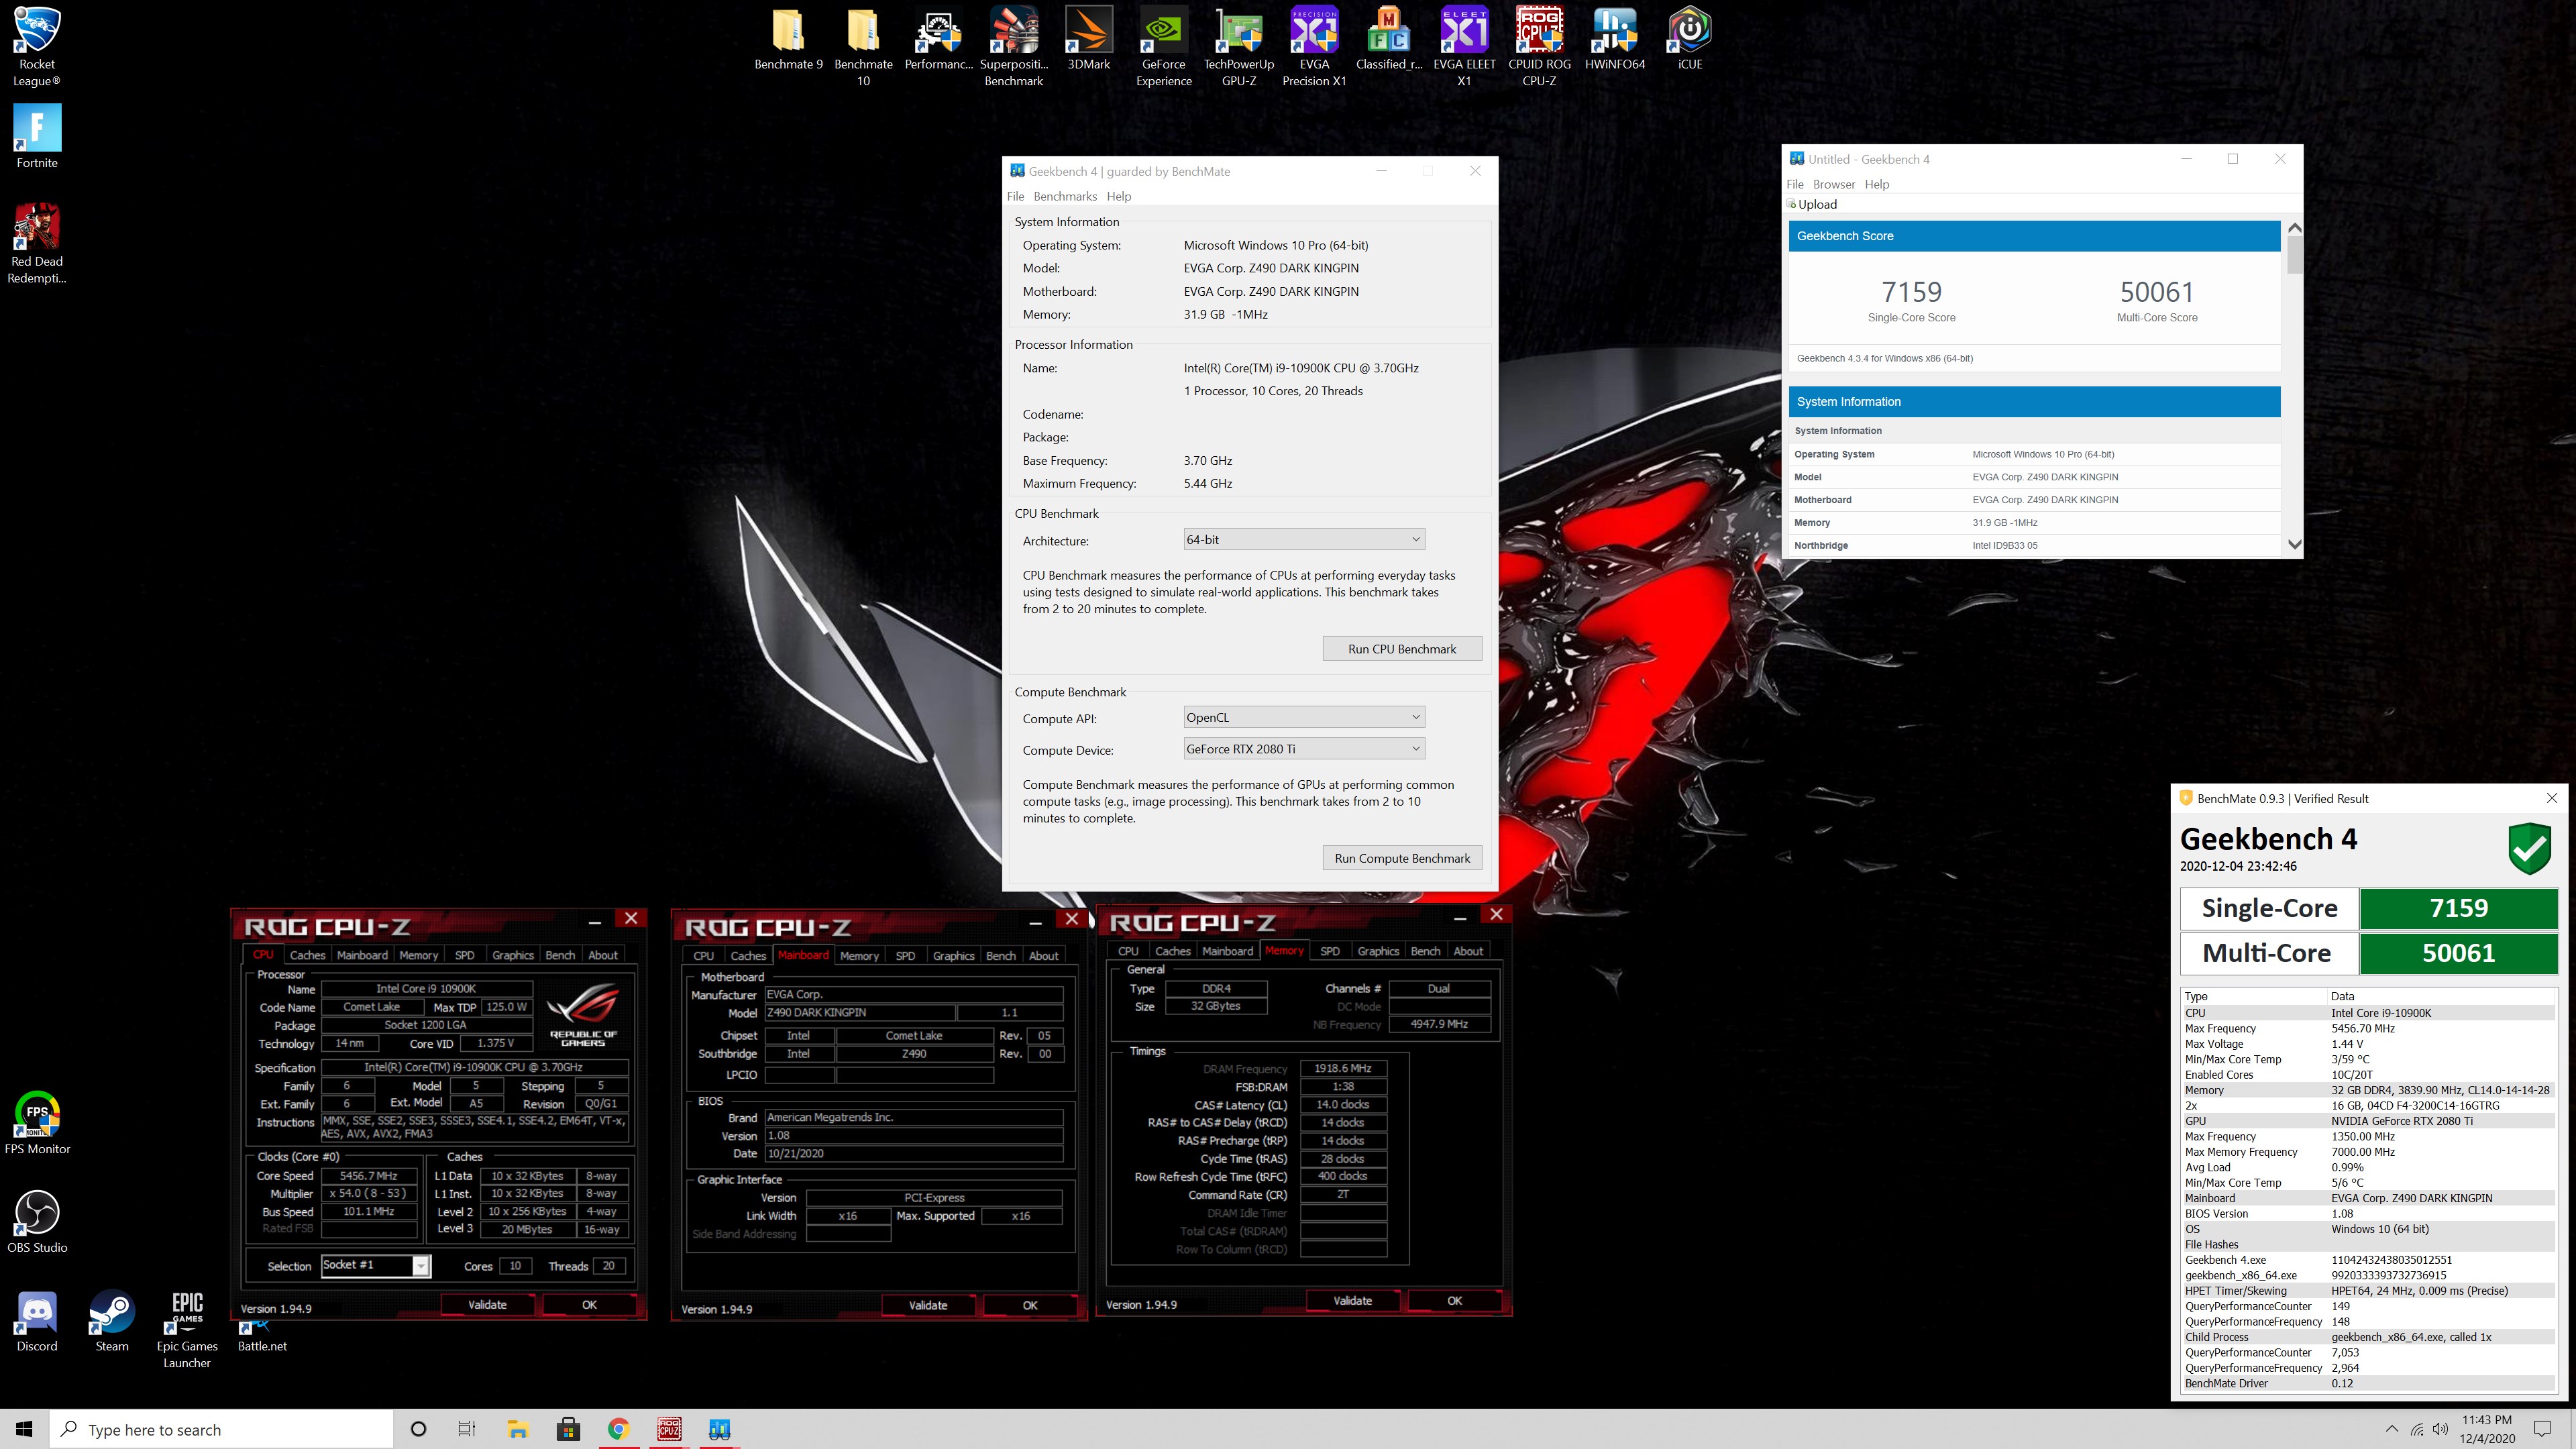Switch to Caches tab in first CPU-Z window
This screenshot has width=2576, height=1449.
click(x=307, y=956)
